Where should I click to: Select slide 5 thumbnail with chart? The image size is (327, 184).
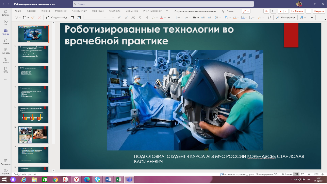(x=33, y=115)
